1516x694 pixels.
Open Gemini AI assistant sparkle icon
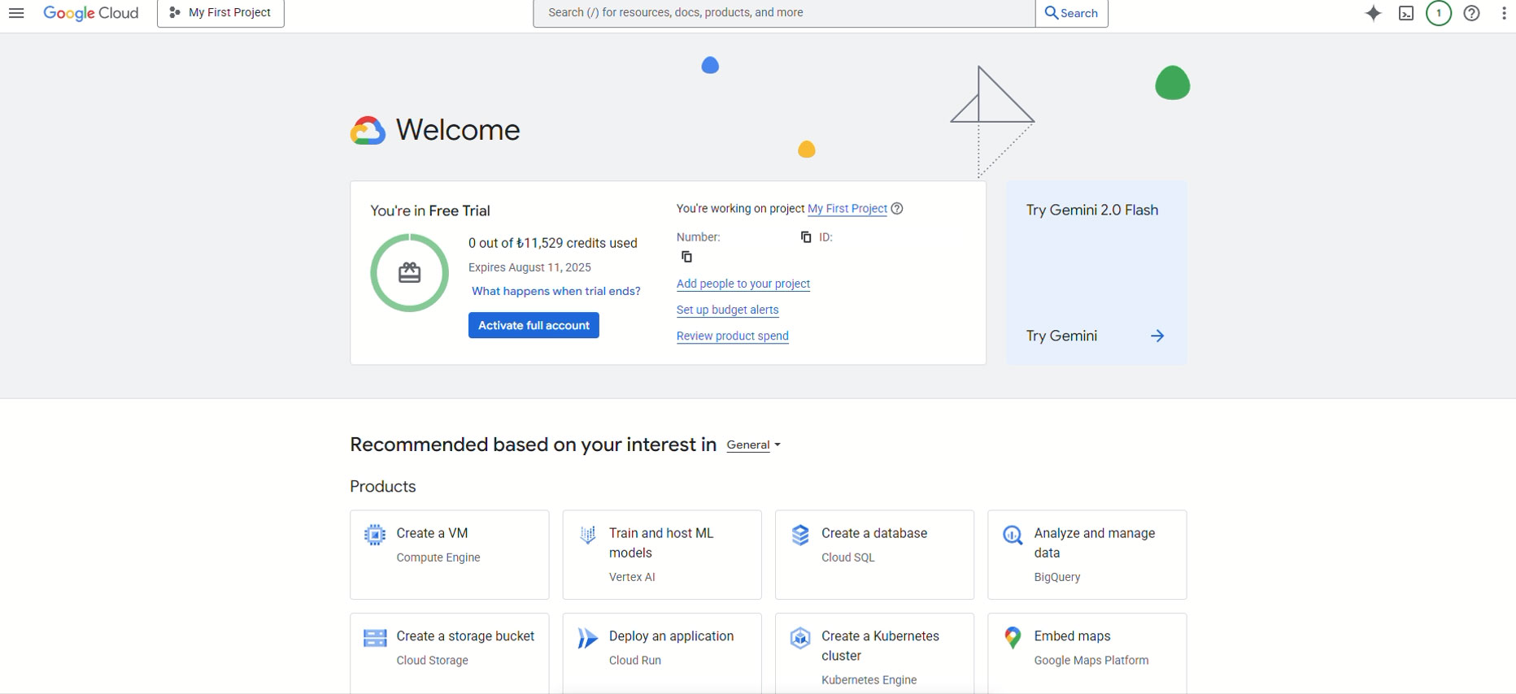pyautogui.click(x=1374, y=13)
